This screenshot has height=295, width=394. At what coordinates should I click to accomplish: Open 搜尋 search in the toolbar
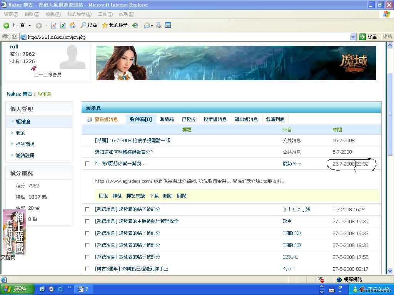pos(88,25)
